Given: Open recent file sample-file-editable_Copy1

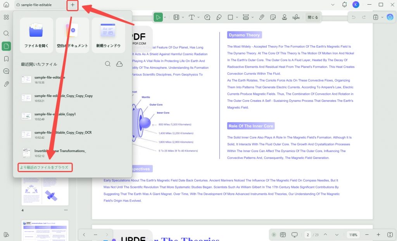Looking at the screenshot, I should tap(72, 116).
